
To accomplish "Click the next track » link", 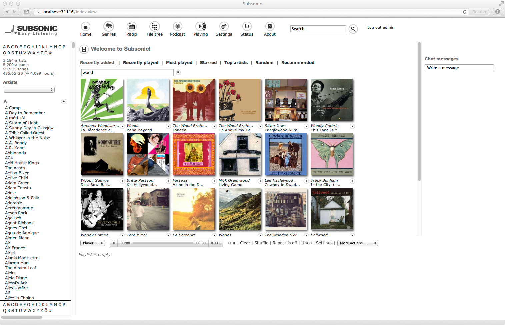I will coord(234,243).
